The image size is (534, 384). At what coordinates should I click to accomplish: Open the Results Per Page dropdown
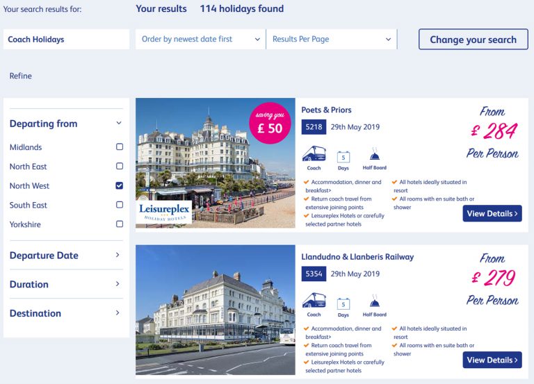pyautogui.click(x=332, y=39)
